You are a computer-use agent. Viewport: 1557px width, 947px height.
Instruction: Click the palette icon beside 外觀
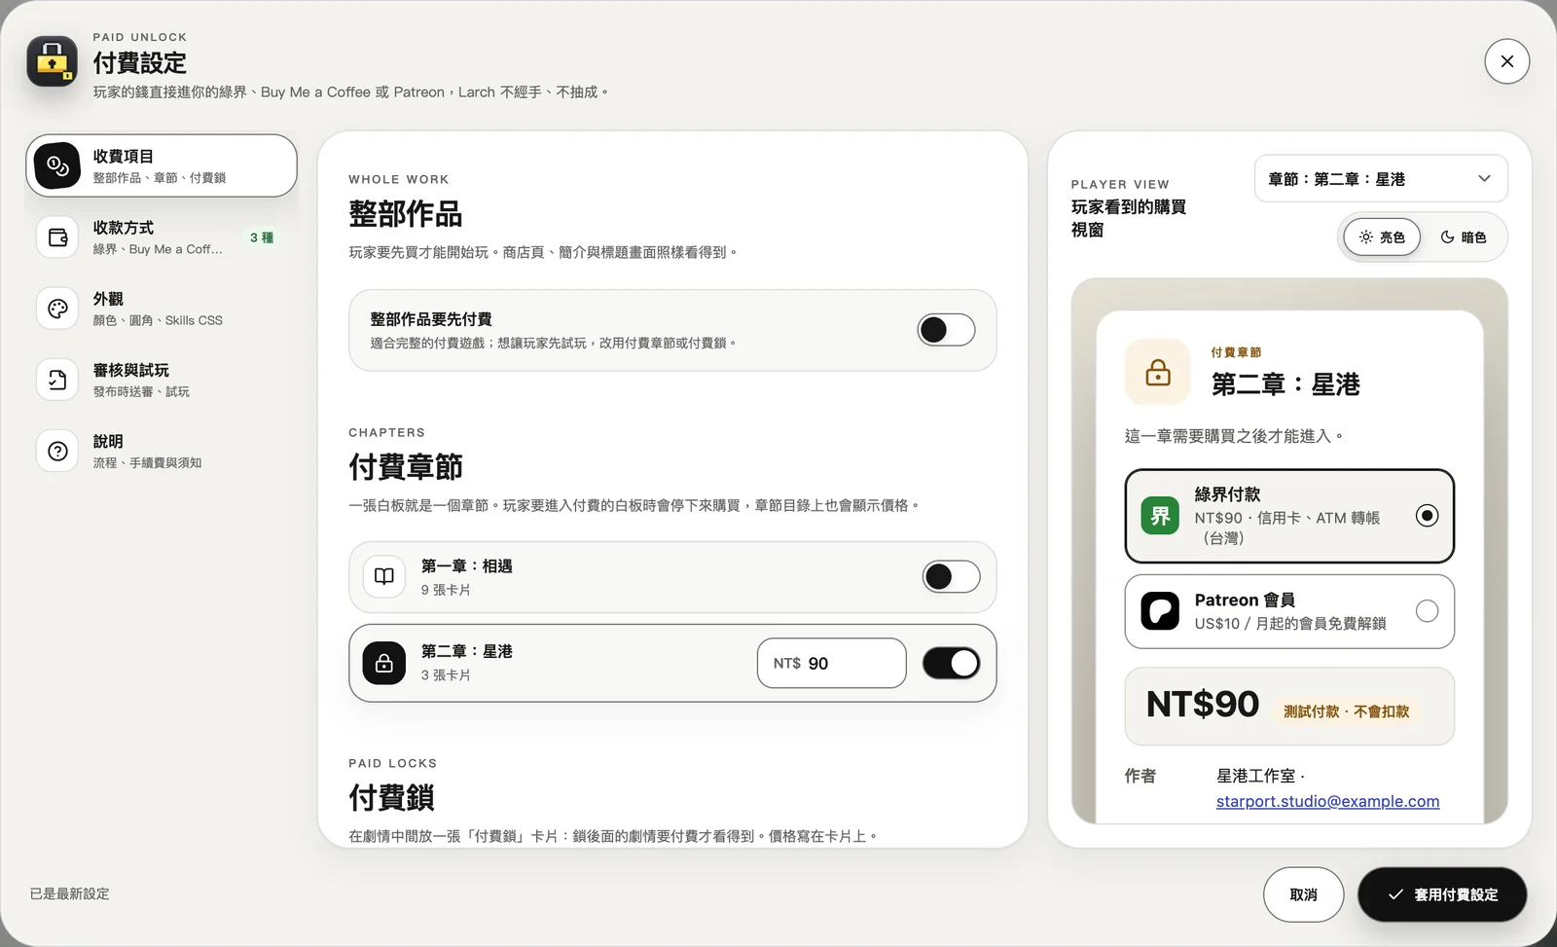pyautogui.click(x=57, y=309)
